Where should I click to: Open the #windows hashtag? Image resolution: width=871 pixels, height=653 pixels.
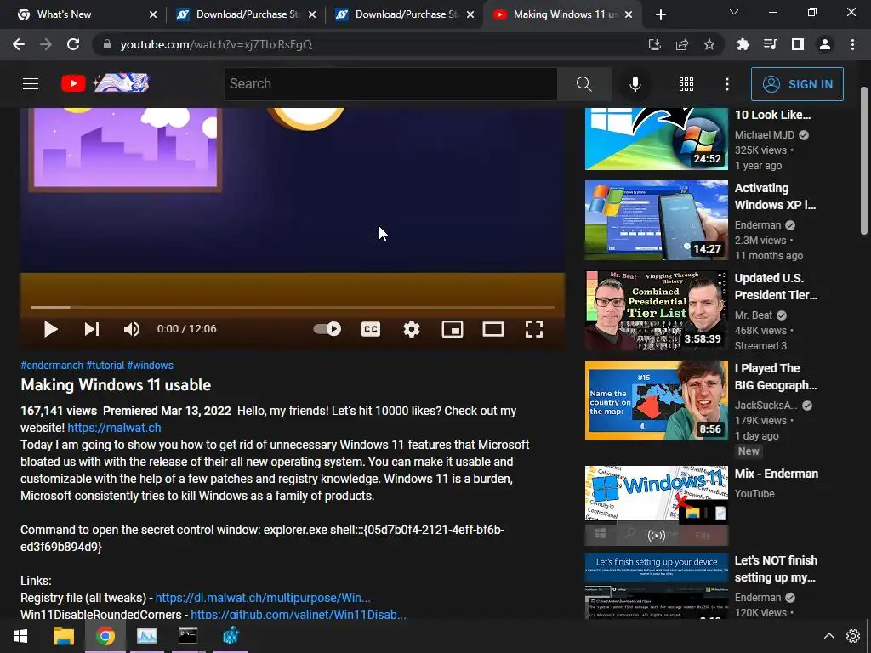150,366
